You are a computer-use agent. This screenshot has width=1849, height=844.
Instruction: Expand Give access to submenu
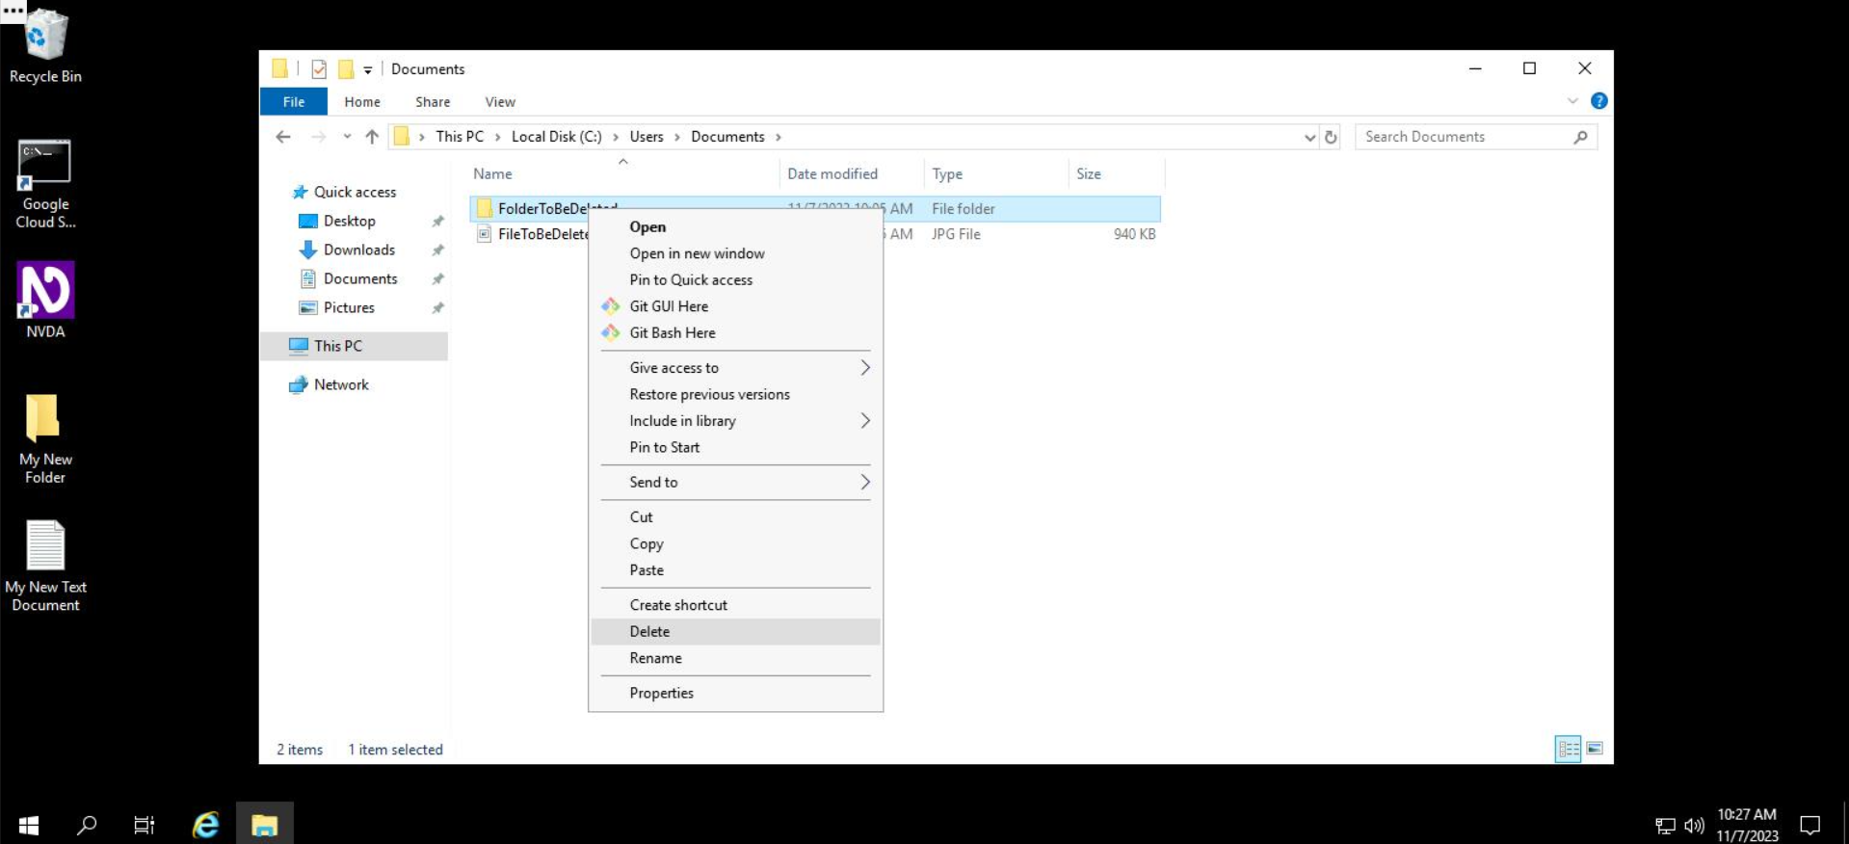tap(735, 368)
